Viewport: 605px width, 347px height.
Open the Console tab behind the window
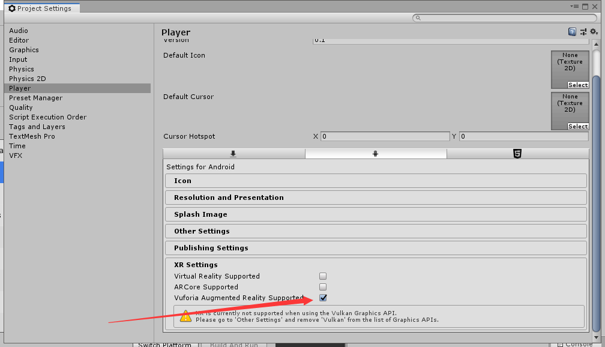point(575,344)
